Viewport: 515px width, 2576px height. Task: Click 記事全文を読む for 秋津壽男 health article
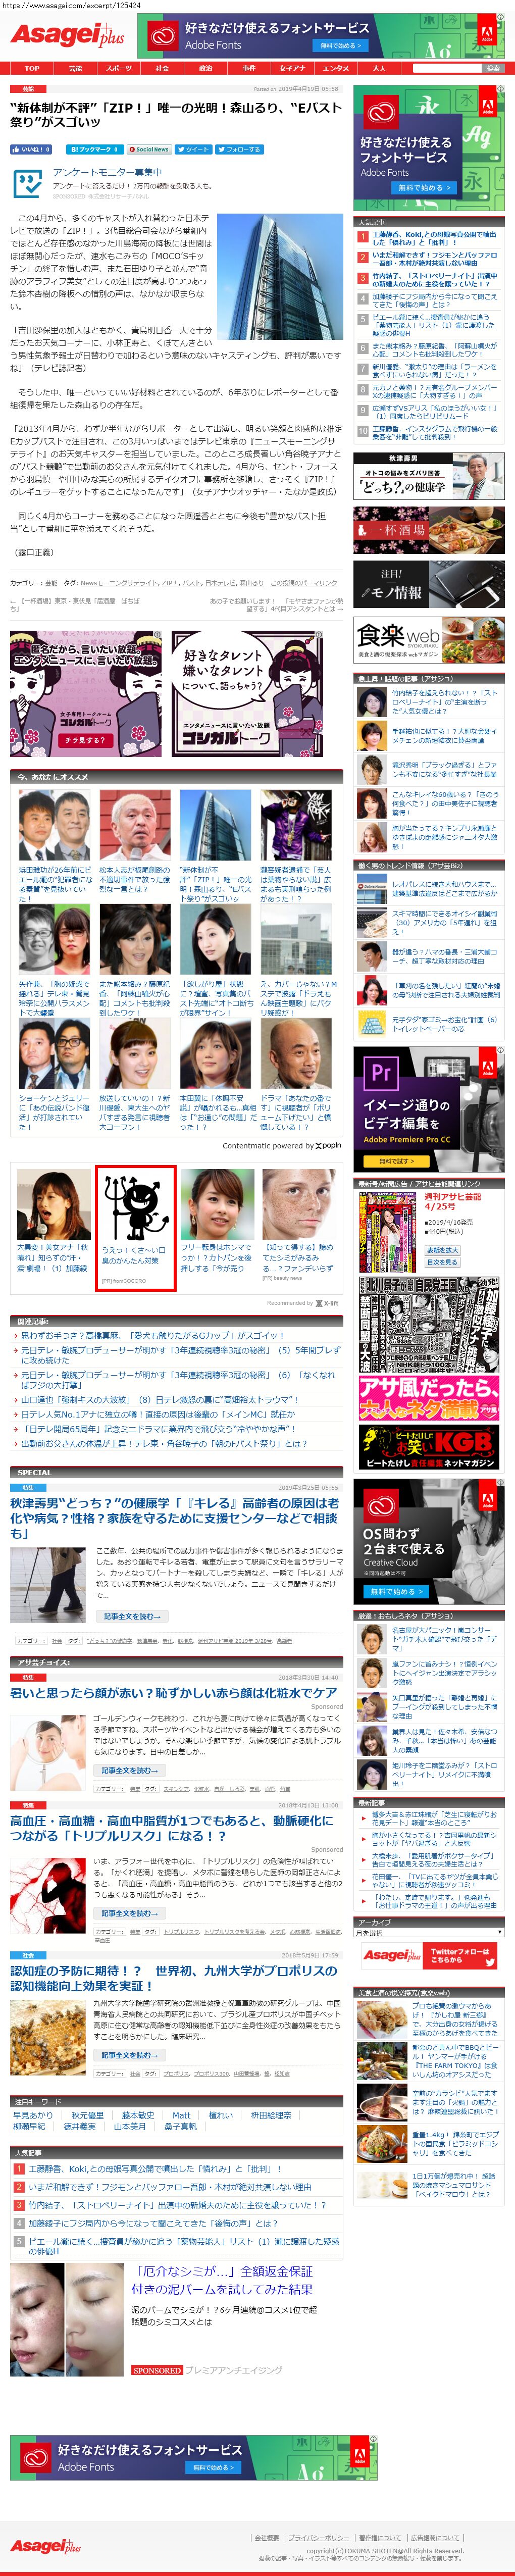[132, 1616]
